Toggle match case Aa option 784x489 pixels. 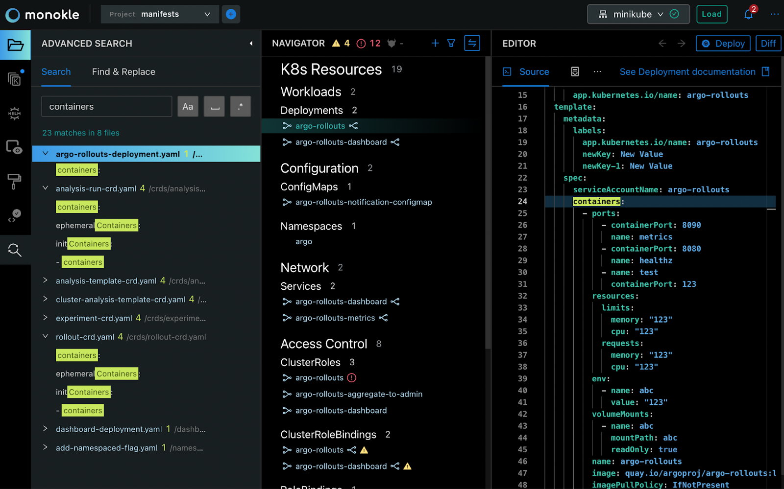pyautogui.click(x=188, y=106)
